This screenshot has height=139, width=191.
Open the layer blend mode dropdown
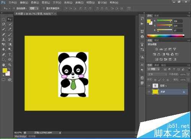point(157,75)
